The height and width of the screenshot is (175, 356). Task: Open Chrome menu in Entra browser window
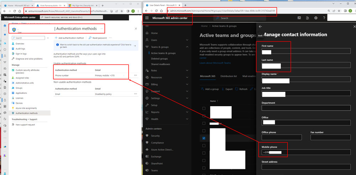click(138, 11)
